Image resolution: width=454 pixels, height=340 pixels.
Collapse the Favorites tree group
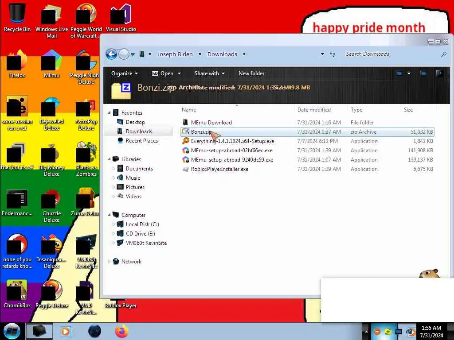pyautogui.click(x=109, y=113)
